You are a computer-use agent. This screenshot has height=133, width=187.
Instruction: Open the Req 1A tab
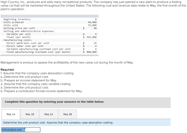click(11, 114)
